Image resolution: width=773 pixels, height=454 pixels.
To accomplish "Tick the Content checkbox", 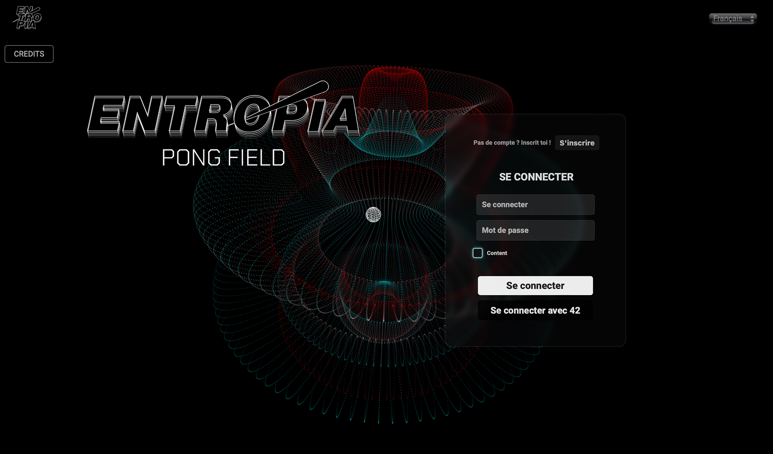I will 477,253.
